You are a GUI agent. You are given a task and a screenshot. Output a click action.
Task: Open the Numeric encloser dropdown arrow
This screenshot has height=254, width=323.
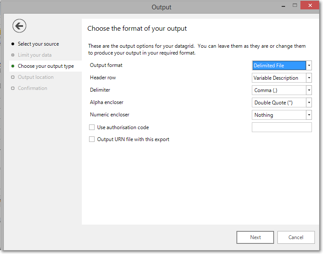pos(309,115)
